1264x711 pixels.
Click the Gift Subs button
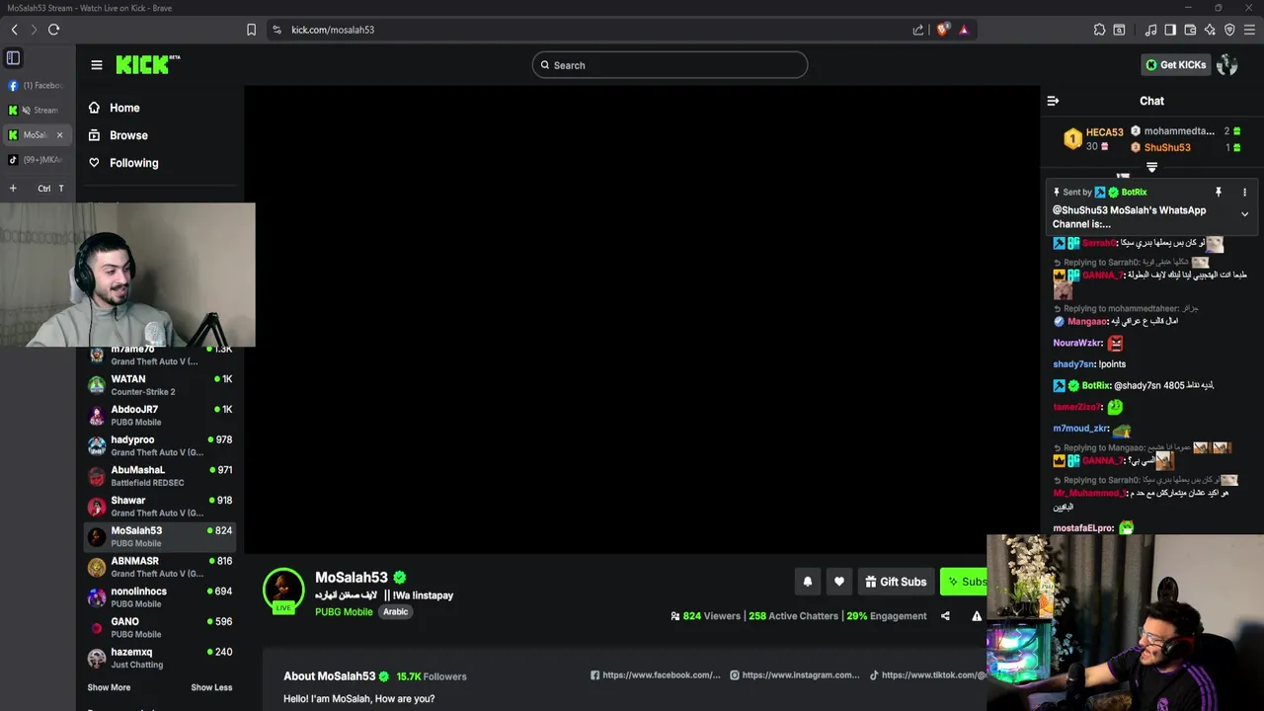(x=897, y=582)
